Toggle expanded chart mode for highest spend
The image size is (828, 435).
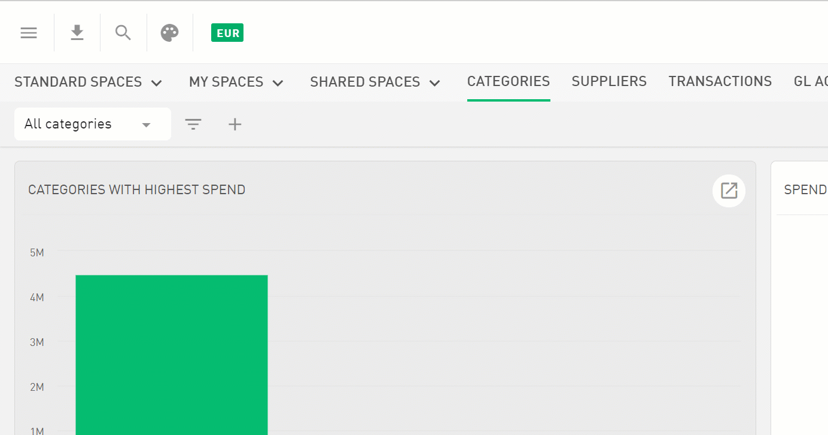pyautogui.click(x=729, y=191)
